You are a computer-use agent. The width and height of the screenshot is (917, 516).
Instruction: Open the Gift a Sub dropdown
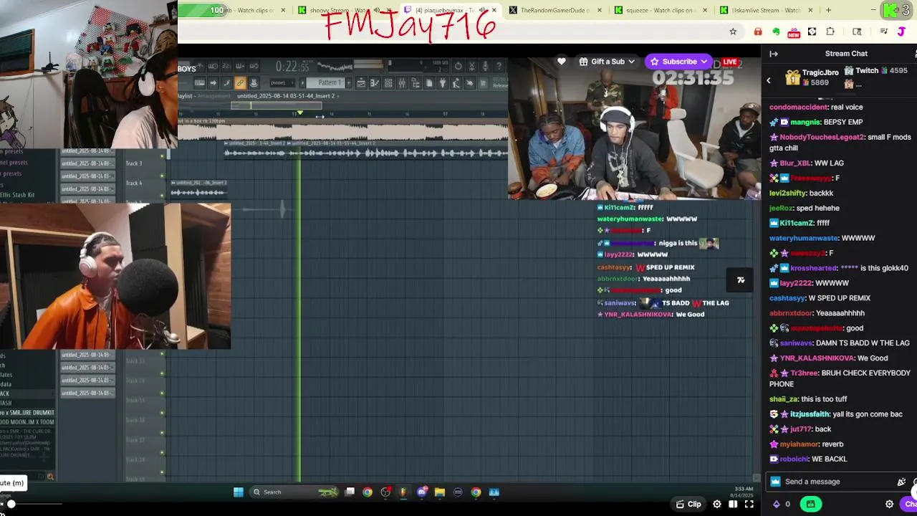pos(608,62)
